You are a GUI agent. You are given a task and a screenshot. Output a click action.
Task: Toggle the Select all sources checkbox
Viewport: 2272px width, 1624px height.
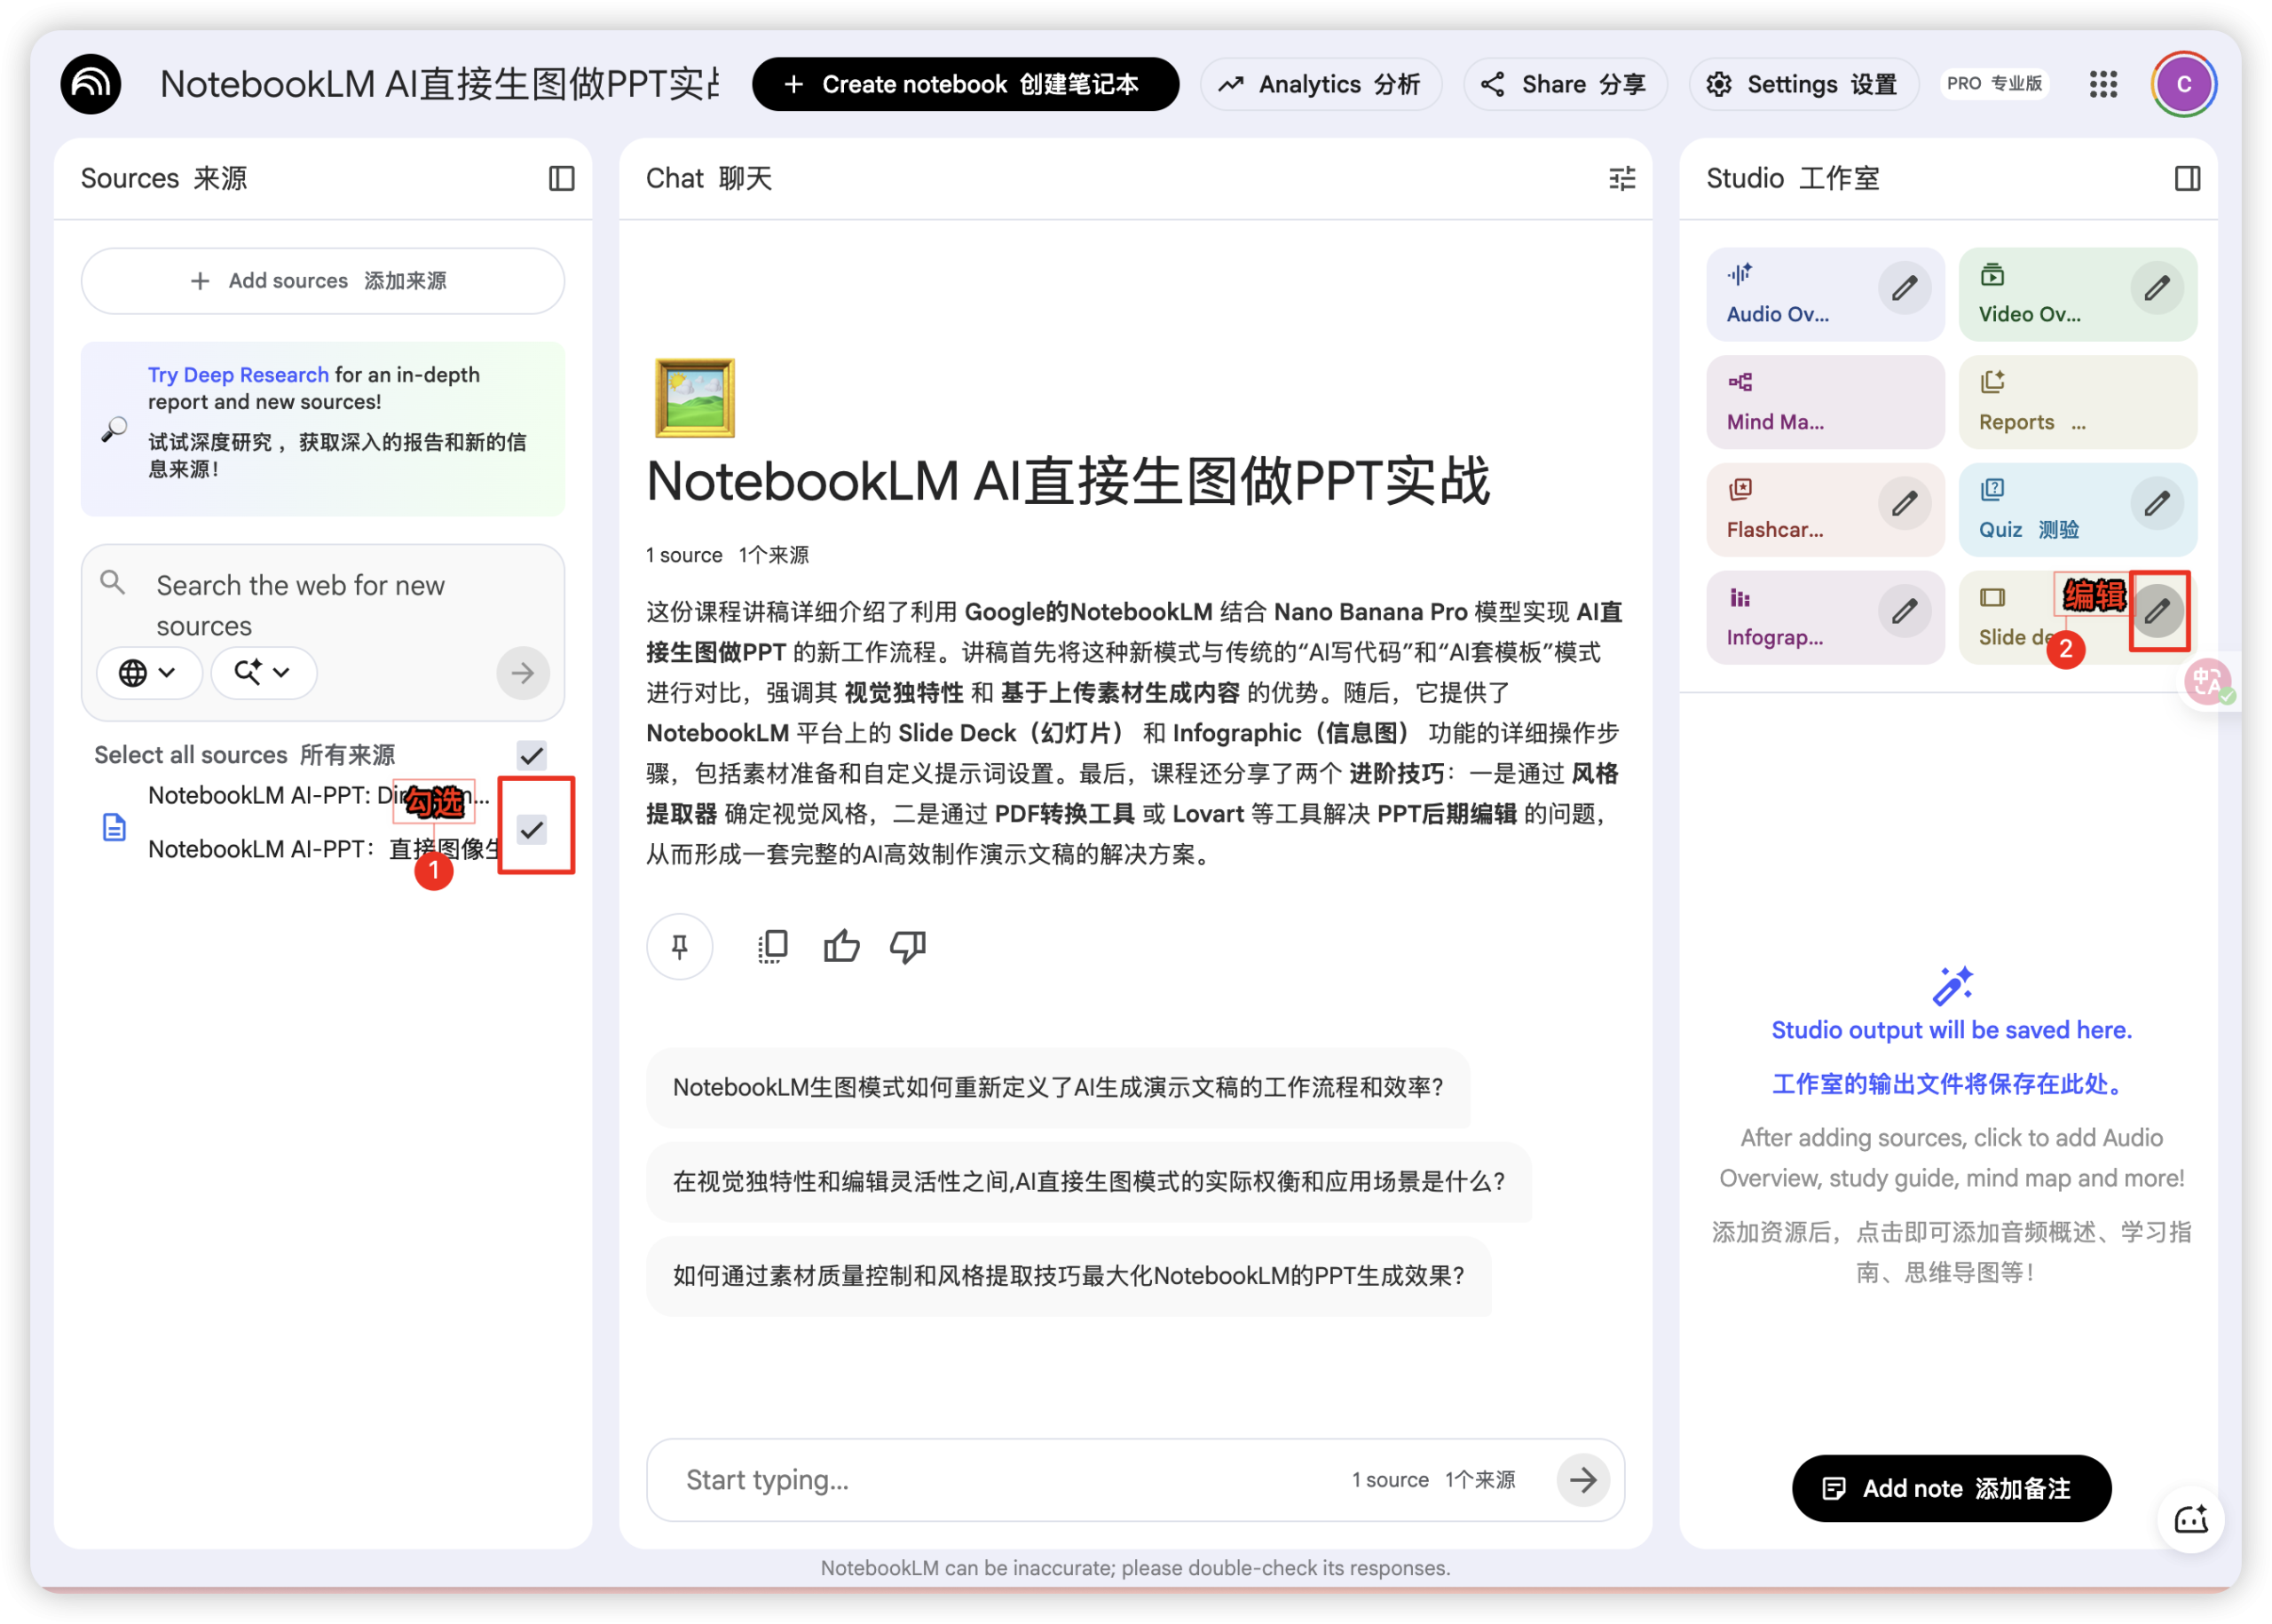[x=531, y=756]
